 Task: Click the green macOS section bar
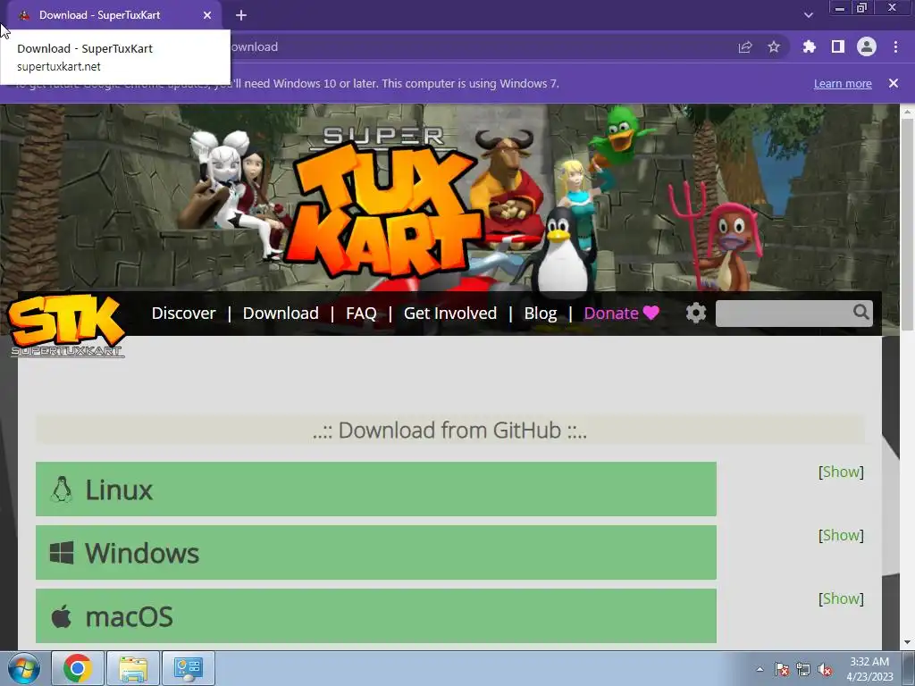coord(376,616)
